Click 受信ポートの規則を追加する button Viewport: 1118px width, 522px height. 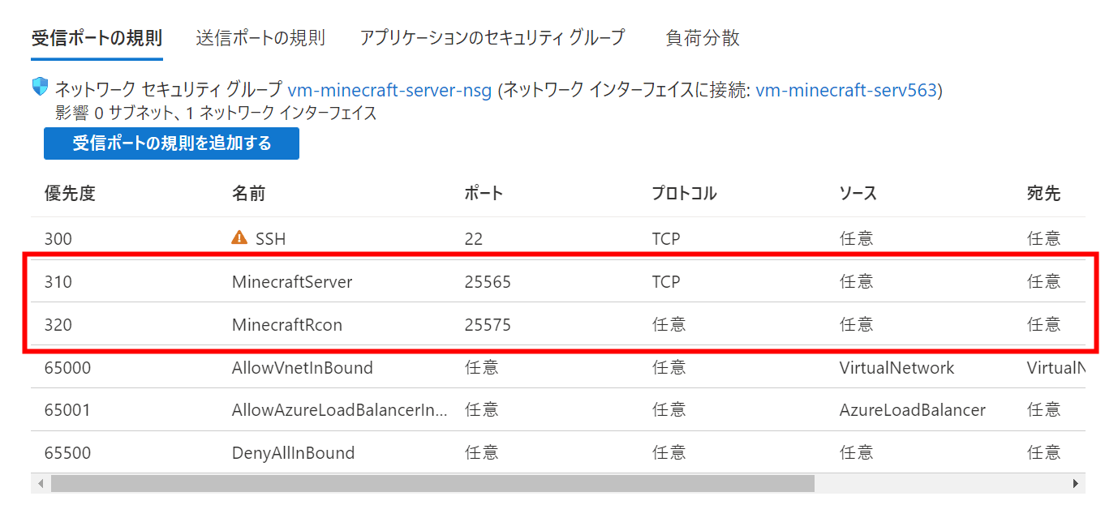point(172,143)
